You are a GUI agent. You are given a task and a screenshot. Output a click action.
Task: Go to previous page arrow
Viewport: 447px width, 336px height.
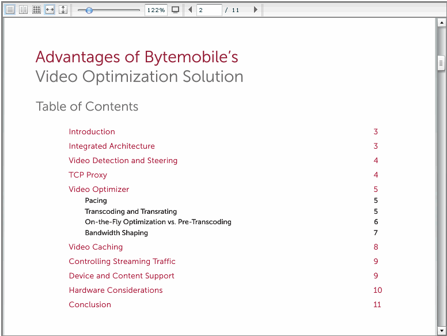190,10
